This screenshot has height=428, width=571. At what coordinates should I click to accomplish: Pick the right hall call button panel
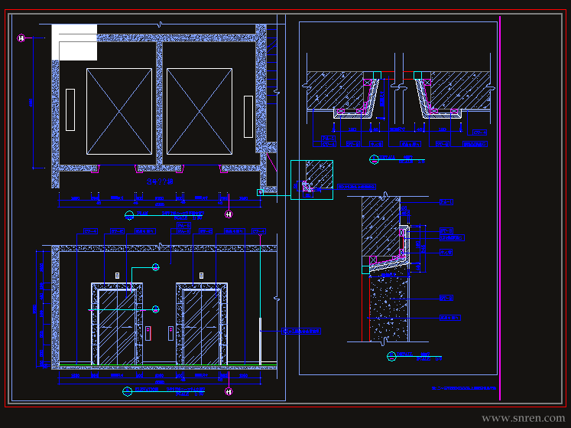[170, 334]
